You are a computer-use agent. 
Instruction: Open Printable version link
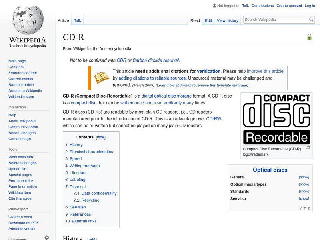[x=22, y=228]
